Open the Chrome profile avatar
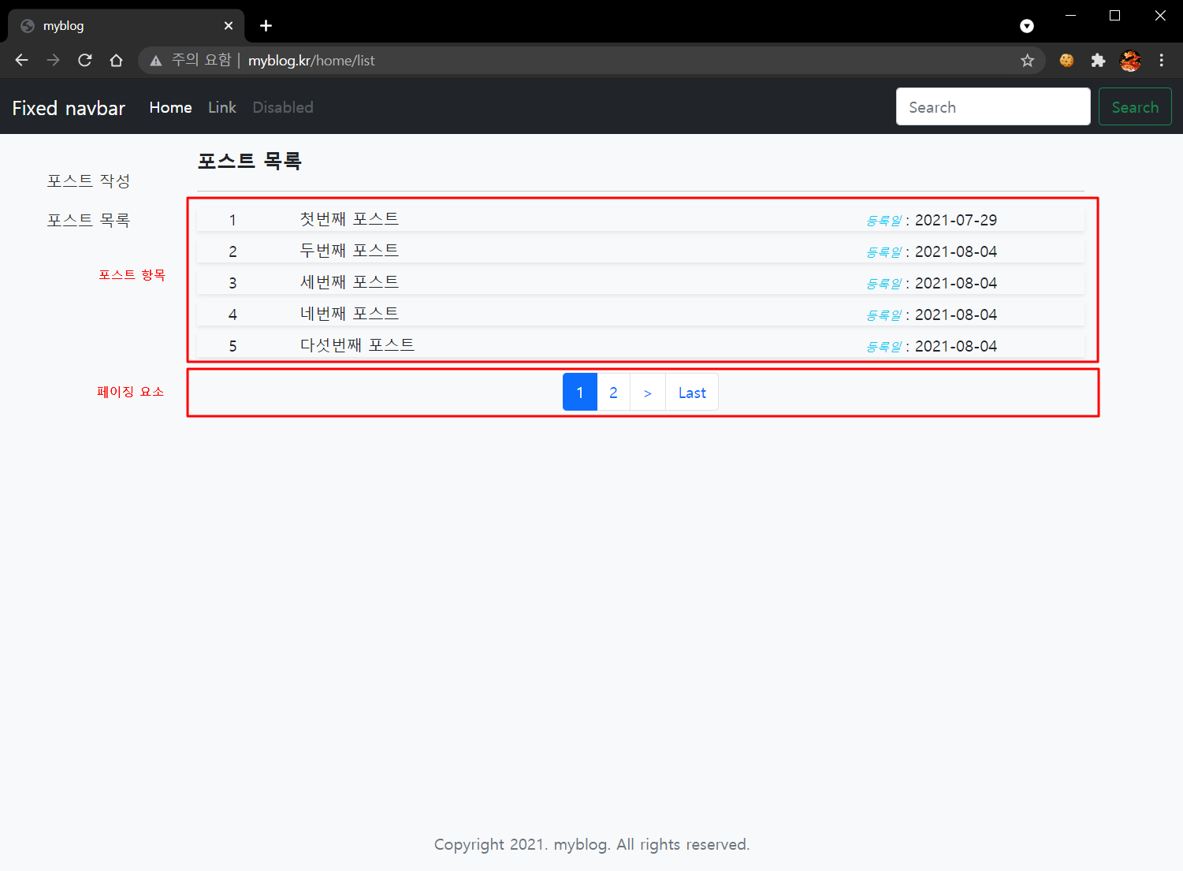Image resolution: width=1183 pixels, height=871 pixels. pos(1130,61)
